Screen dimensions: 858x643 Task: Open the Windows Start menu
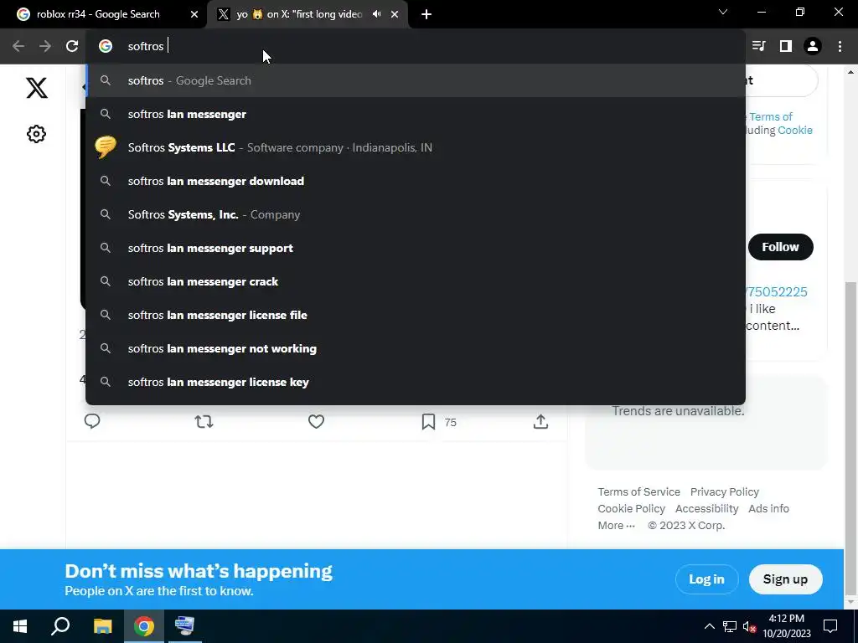(20, 626)
